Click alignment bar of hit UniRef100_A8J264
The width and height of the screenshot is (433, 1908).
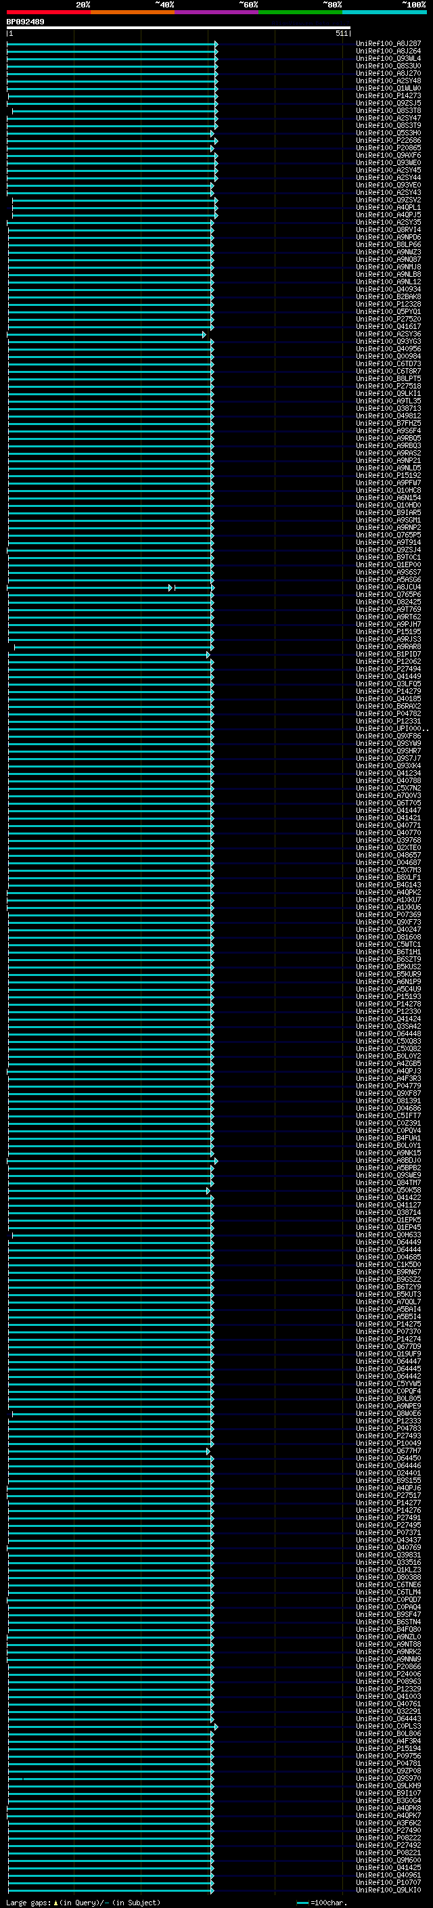pos(112,51)
